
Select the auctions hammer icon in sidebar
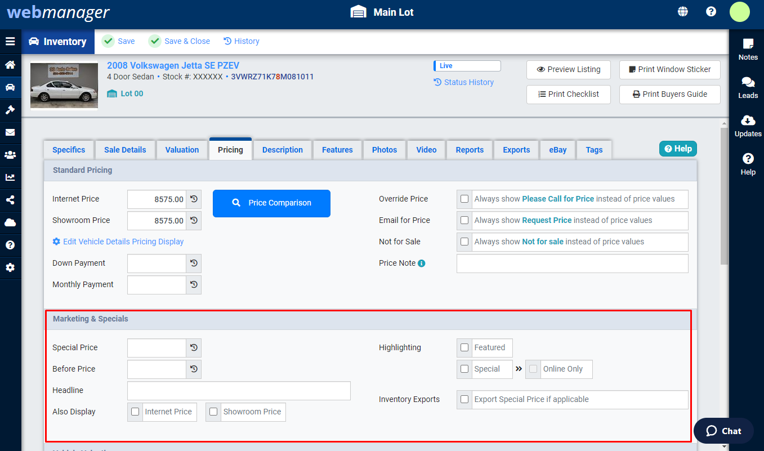(11, 110)
